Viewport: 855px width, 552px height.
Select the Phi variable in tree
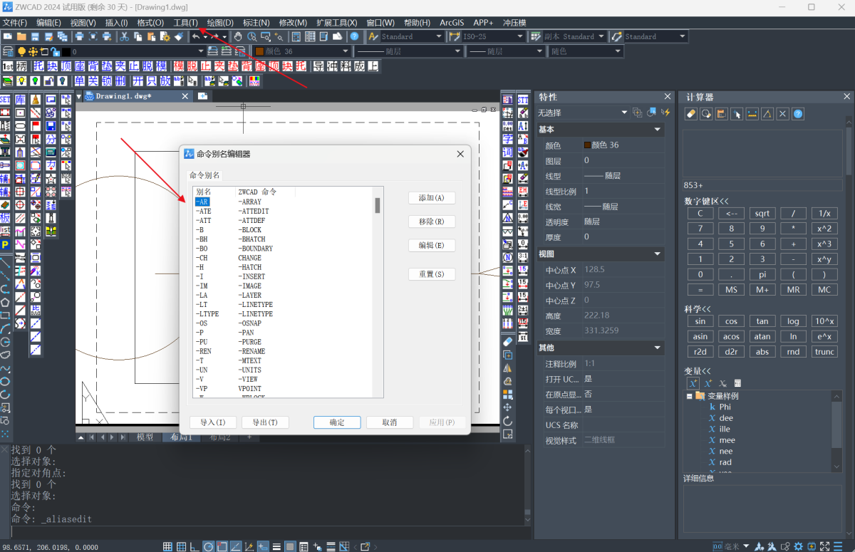click(x=725, y=407)
